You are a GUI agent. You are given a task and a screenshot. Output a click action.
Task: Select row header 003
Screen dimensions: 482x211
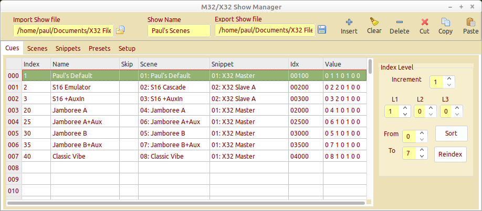pyautogui.click(x=14, y=110)
